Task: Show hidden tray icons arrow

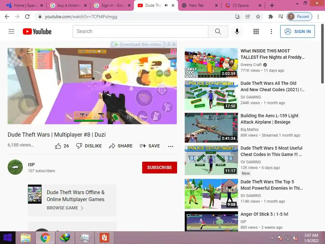Action: [x=272, y=238]
